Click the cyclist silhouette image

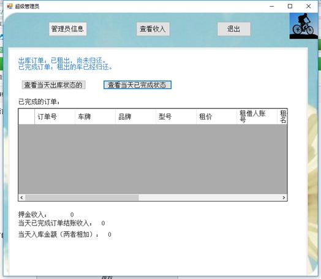304,26
